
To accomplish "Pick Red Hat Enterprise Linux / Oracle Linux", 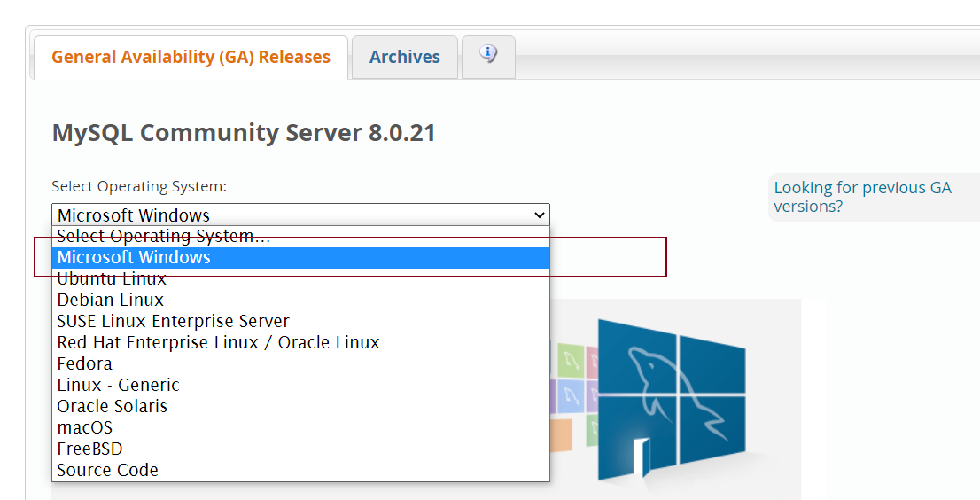I will click(x=300, y=342).
